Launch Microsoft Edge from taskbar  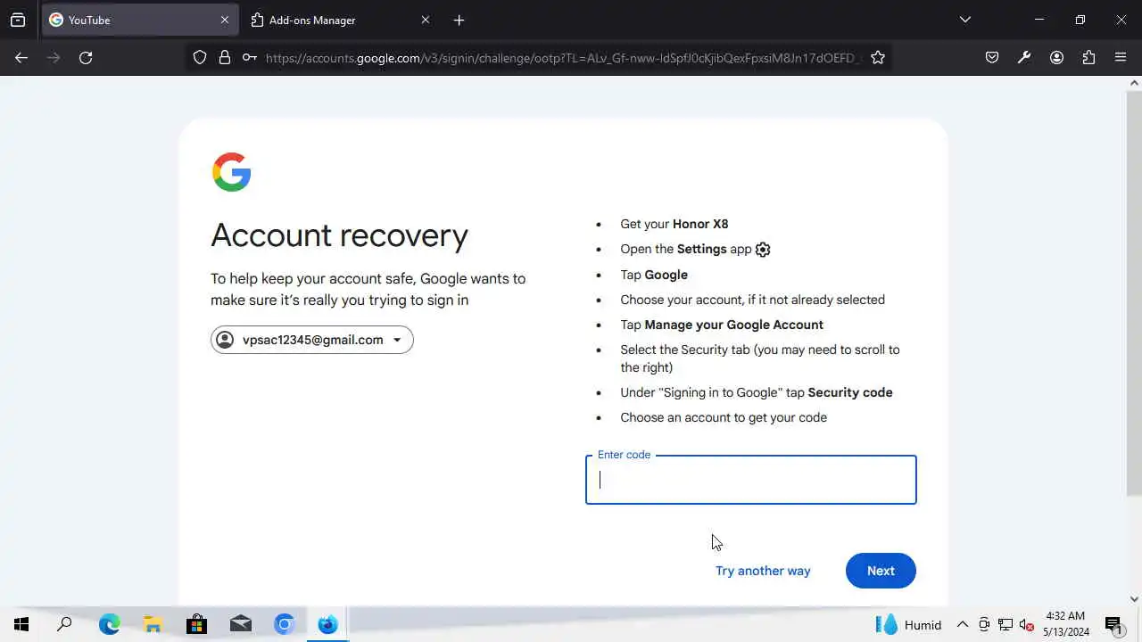[110, 624]
